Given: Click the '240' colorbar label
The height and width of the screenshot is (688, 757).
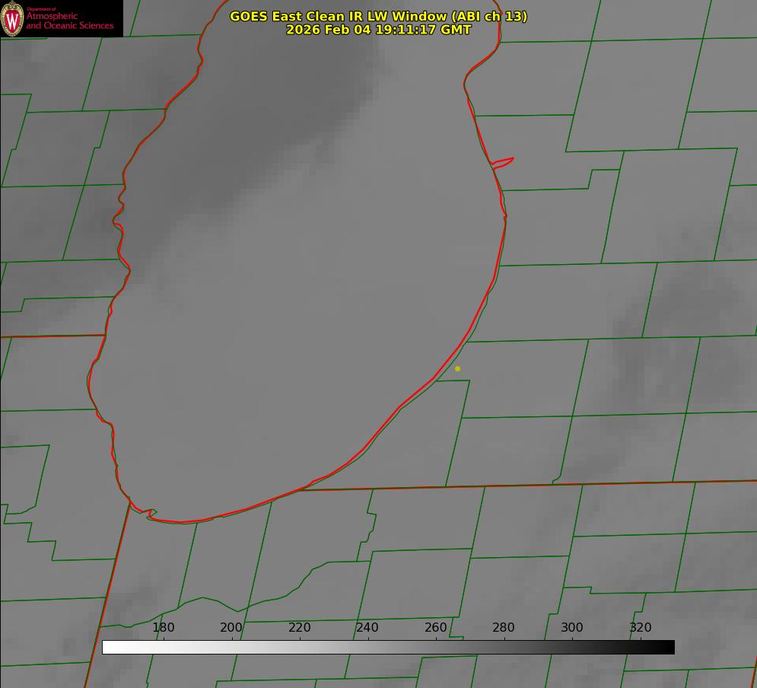Looking at the screenshot, I should click(367, 627).
